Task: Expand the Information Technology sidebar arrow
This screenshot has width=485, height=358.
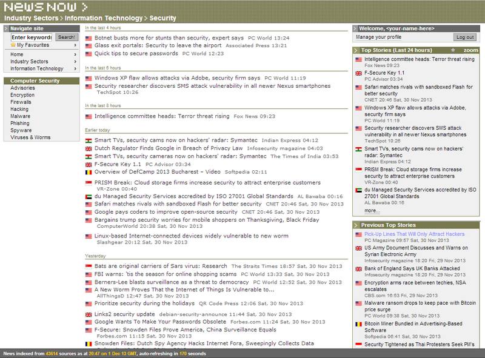Action: [75, 68]
